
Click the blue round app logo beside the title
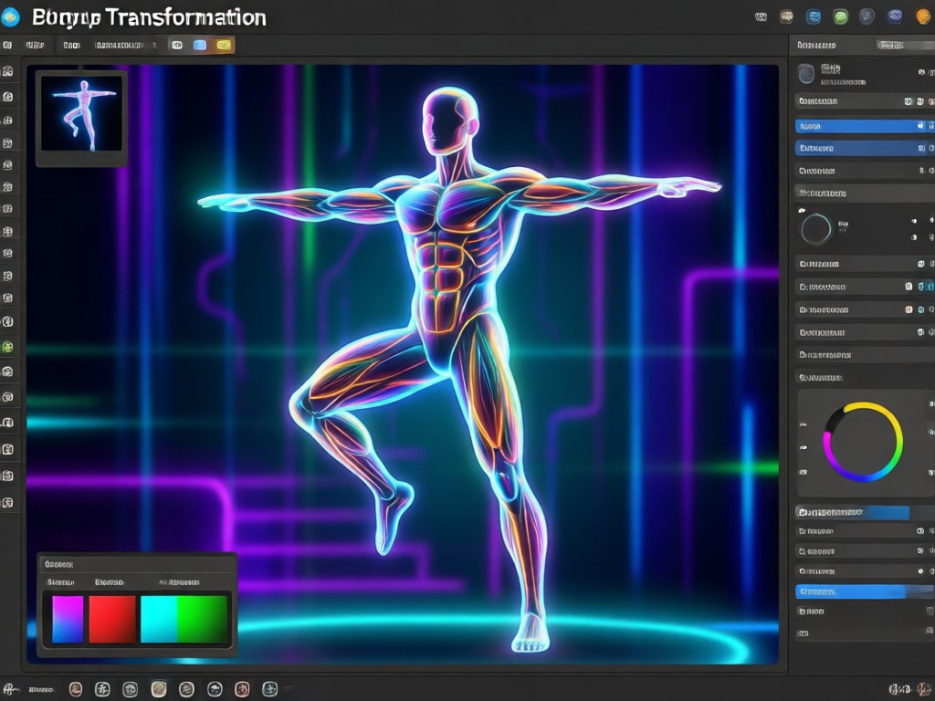[x=10, y=17]
